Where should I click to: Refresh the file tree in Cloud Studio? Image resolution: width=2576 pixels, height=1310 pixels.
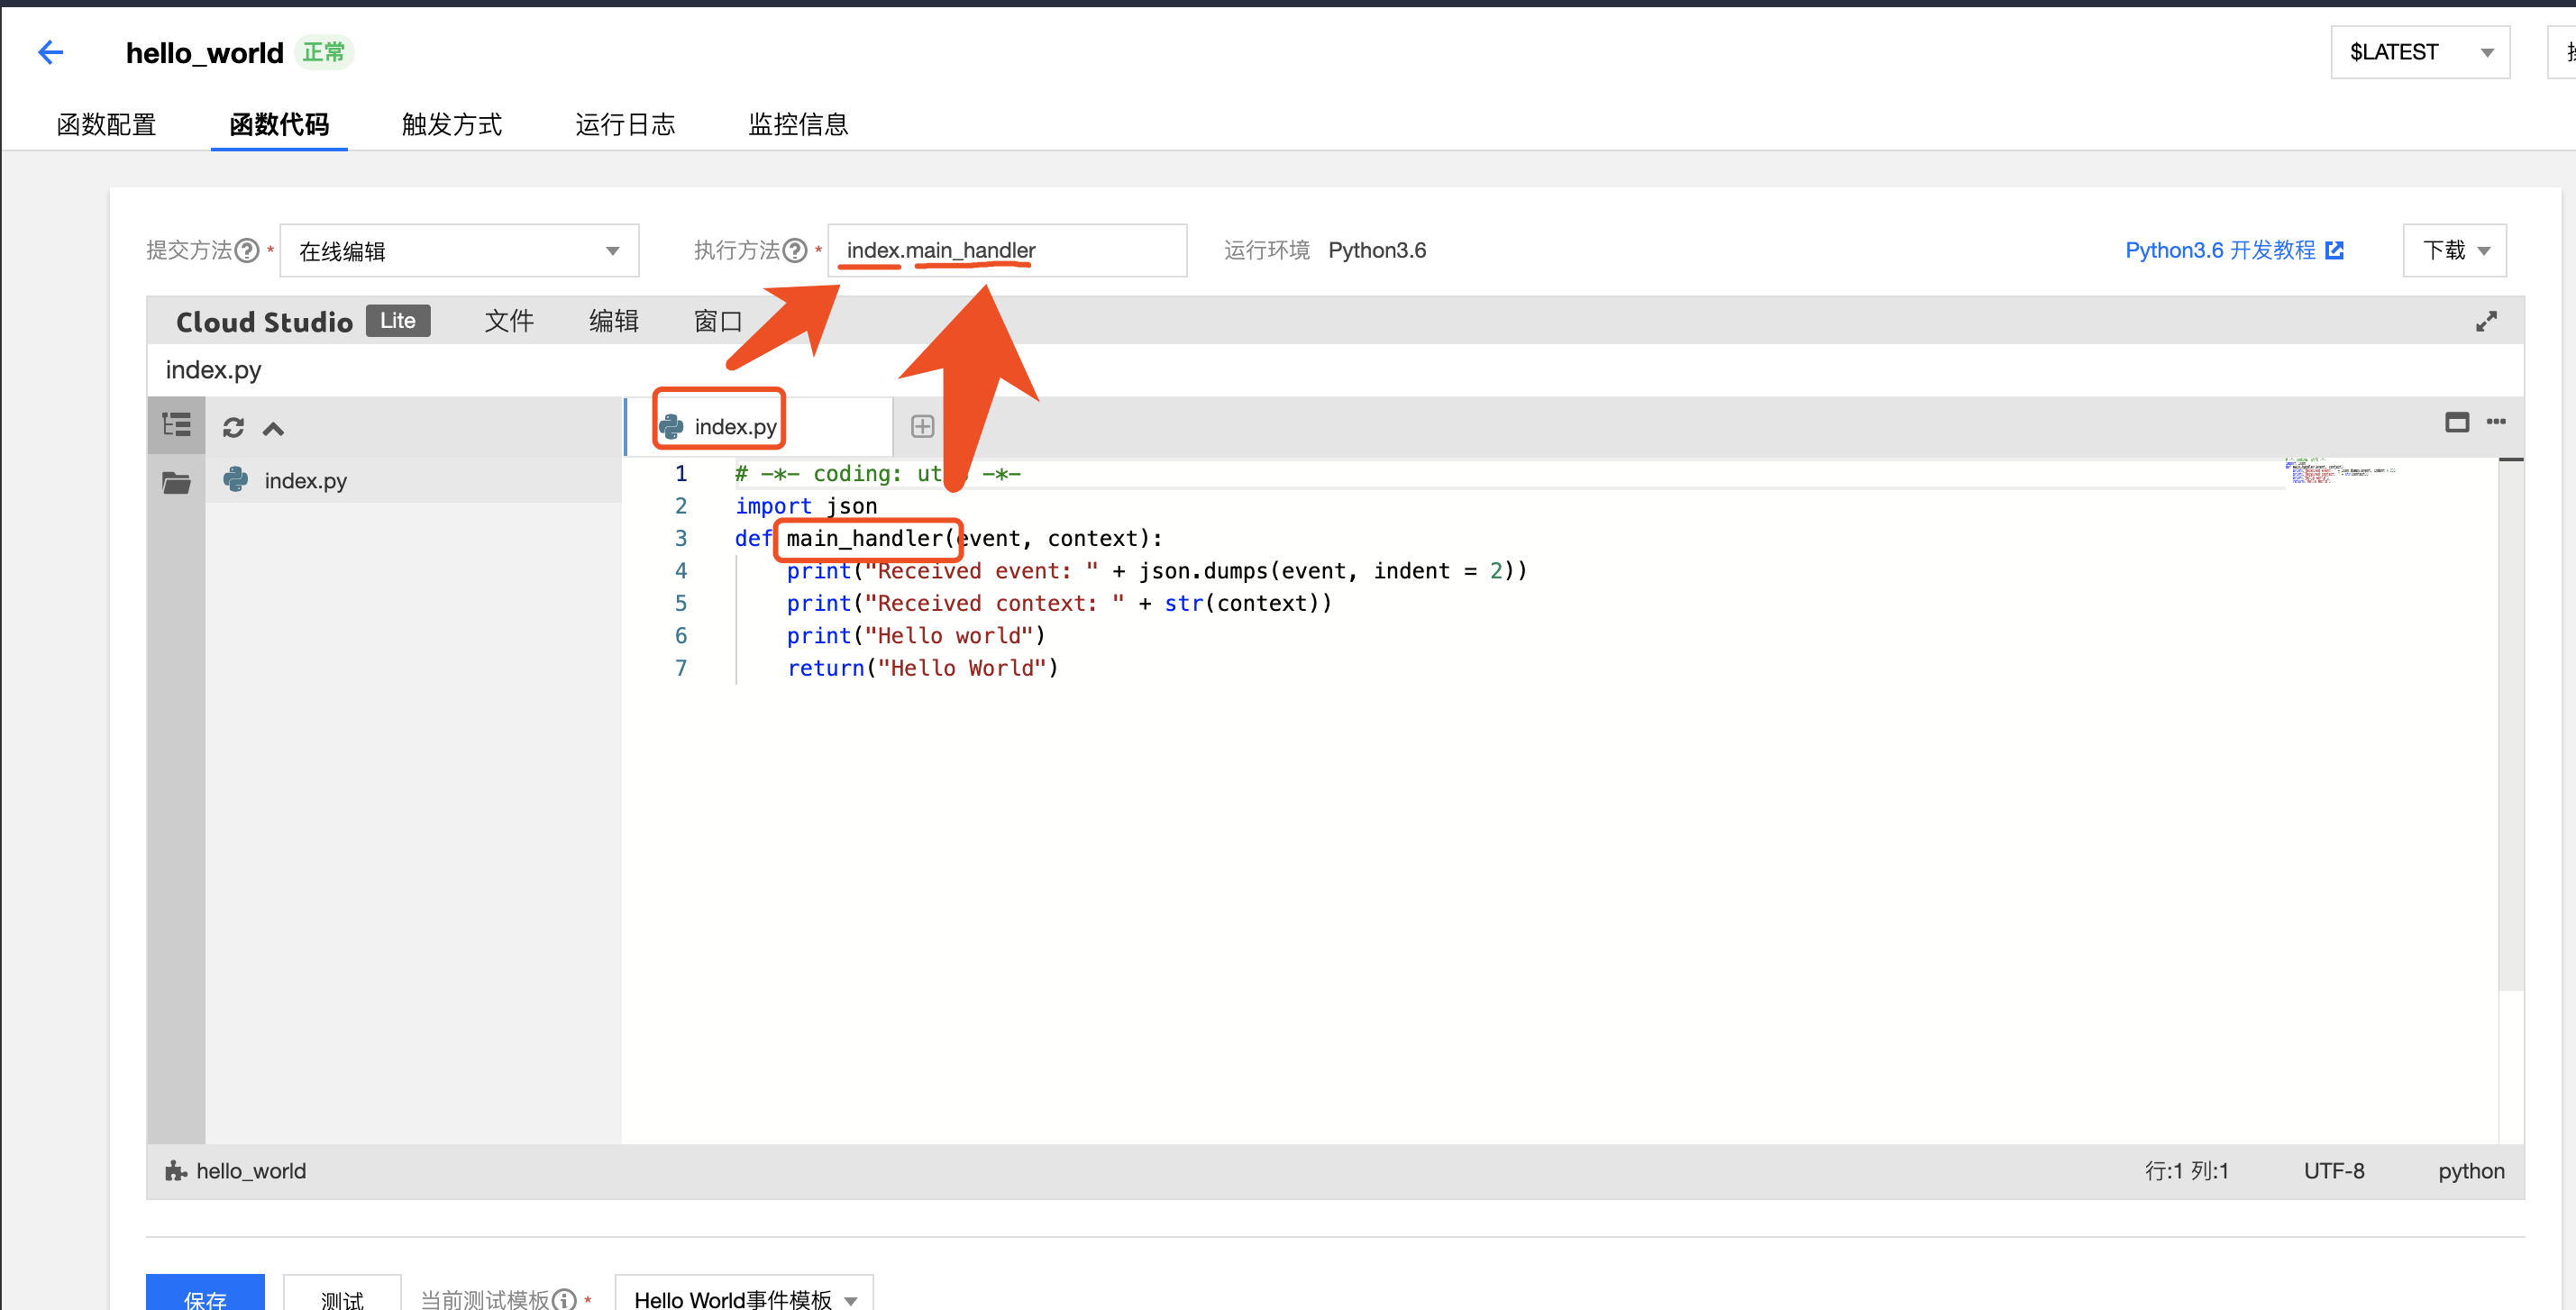tap(232, 427)
